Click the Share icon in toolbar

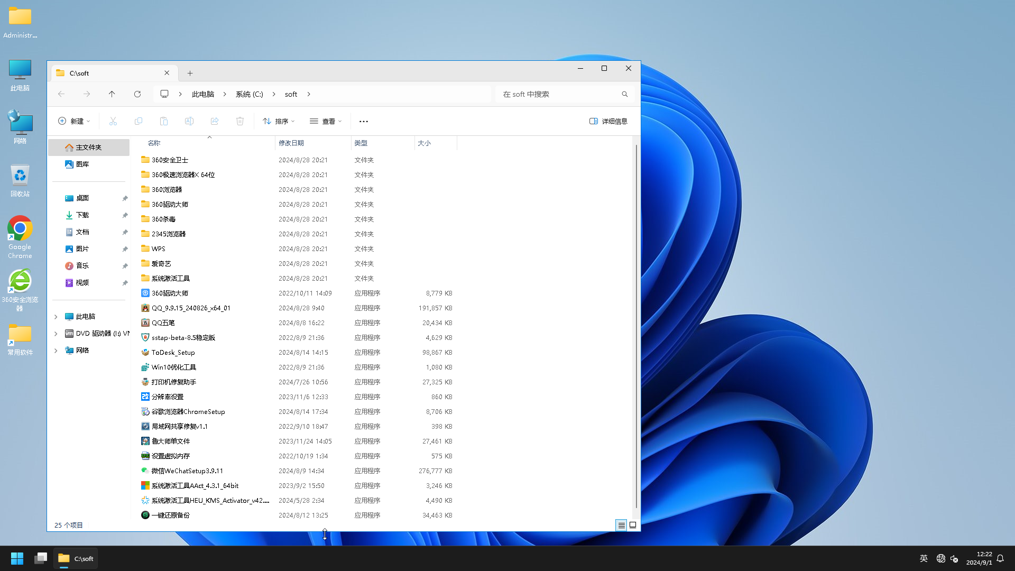tap(215, 121)
